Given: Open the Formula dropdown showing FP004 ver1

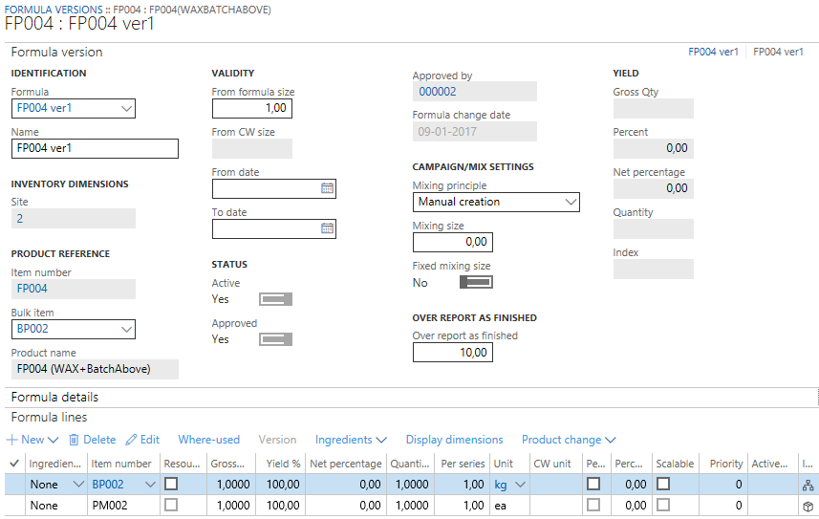Looking at the screenshot, I should coord(126,108).
